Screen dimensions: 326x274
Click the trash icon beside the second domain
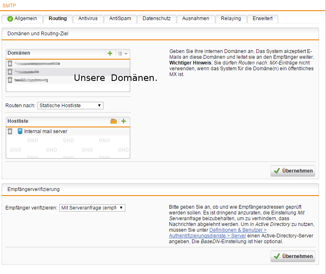point(10,71)
